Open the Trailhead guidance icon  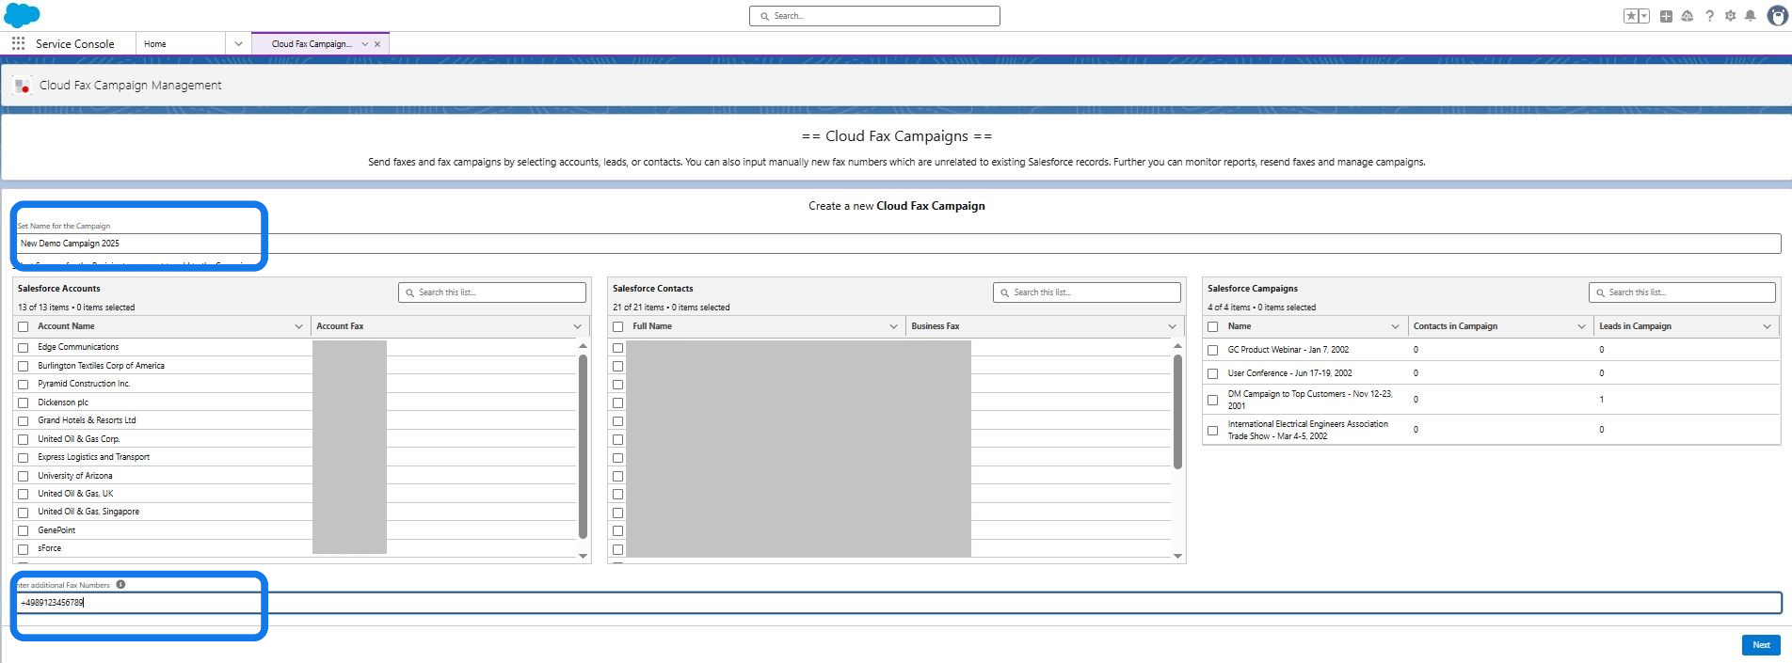coord(1687,16)
